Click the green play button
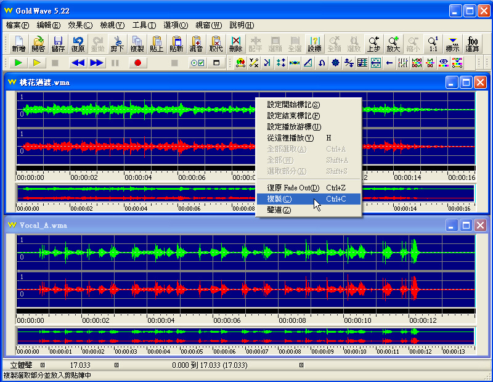Screen dimensions: 493x382 tap(18, 63)
